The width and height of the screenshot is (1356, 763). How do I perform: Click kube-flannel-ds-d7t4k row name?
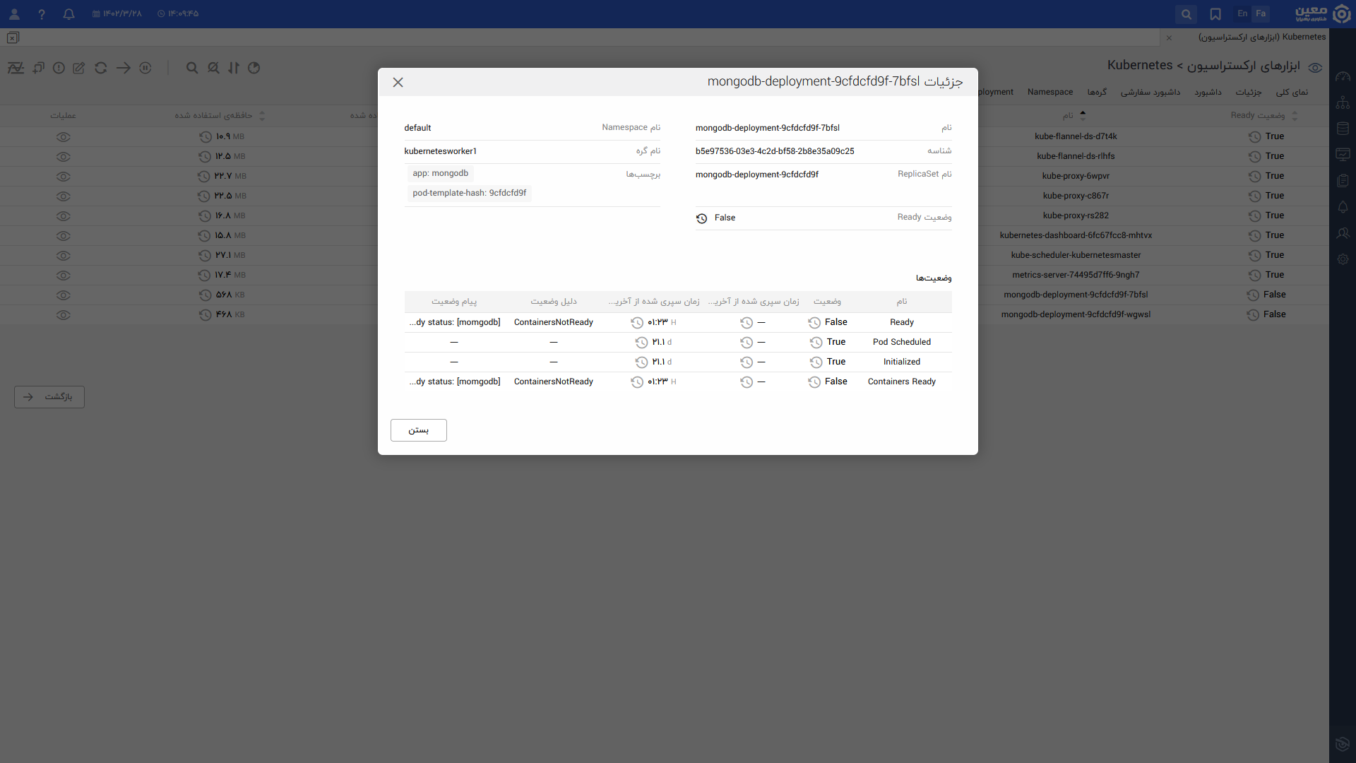[1076, 137]
